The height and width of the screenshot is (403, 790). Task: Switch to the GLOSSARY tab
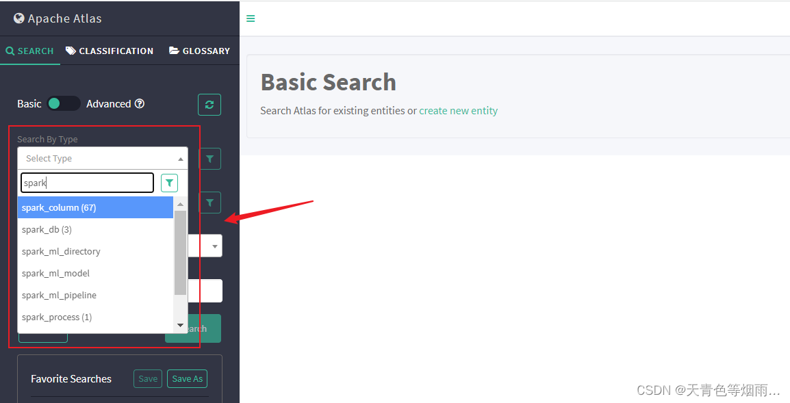point(200,51)
